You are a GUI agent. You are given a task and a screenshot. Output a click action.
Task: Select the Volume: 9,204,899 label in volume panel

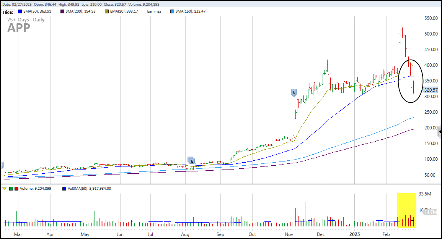pyautogui.click(x=36, y=189)
